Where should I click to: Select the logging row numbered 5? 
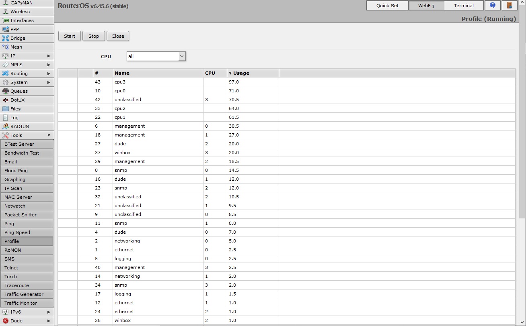pos(286,259)
